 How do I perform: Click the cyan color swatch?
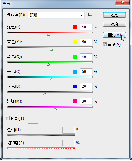[x=75, y=72]
